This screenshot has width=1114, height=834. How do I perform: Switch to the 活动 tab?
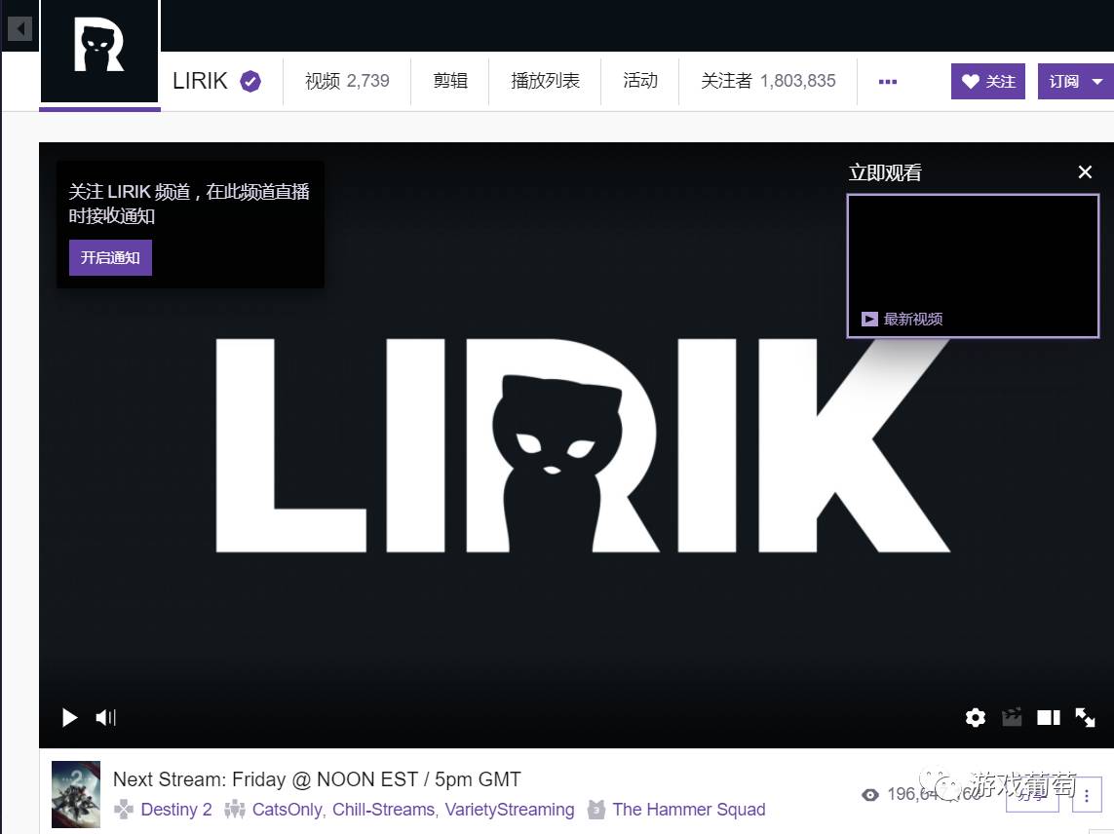click(x=640, y=81)
